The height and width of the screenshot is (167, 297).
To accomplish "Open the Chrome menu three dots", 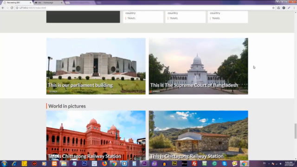I will tap(294, 8).
